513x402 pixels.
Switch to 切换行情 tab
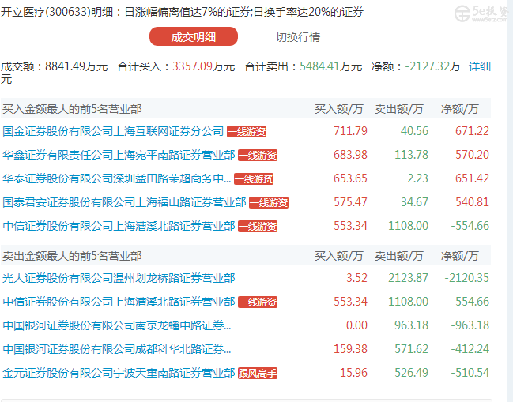point(298,37)
